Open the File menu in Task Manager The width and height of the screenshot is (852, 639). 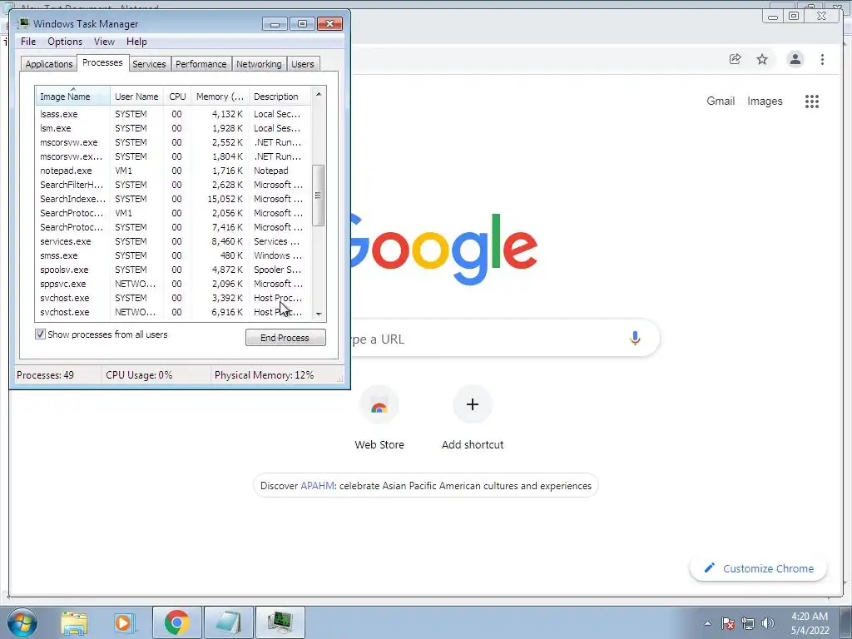(x=28, y=42)
